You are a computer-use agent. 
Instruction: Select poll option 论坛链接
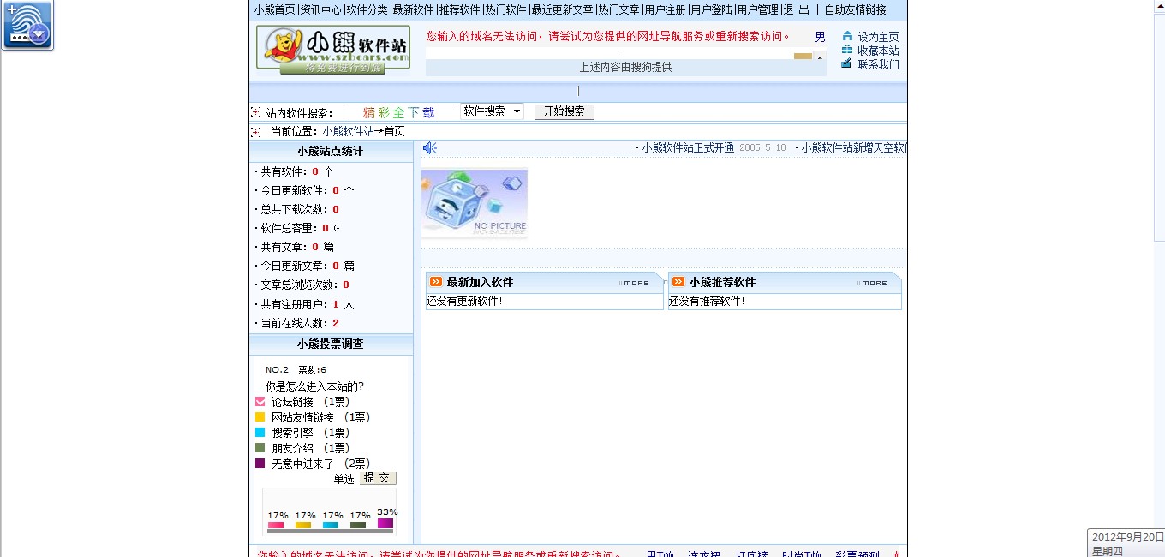point(260,402)
